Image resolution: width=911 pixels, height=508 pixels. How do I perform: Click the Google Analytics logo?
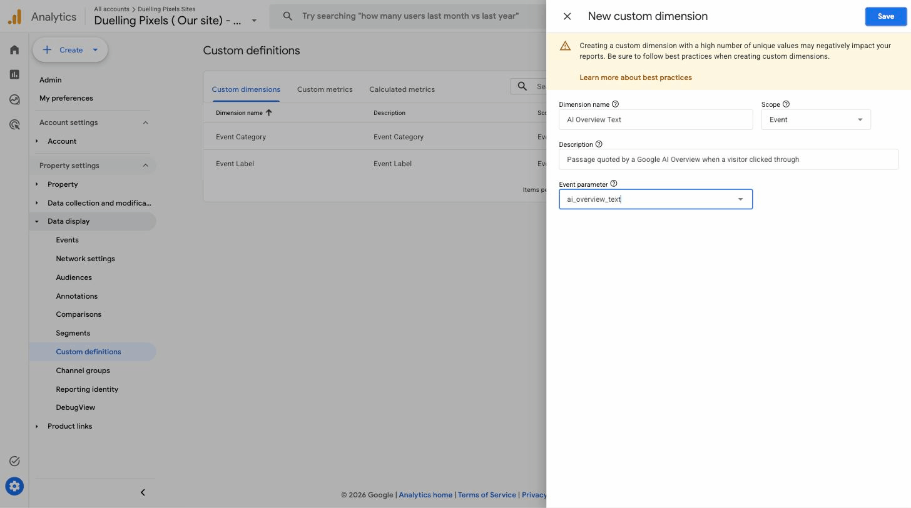14,17
